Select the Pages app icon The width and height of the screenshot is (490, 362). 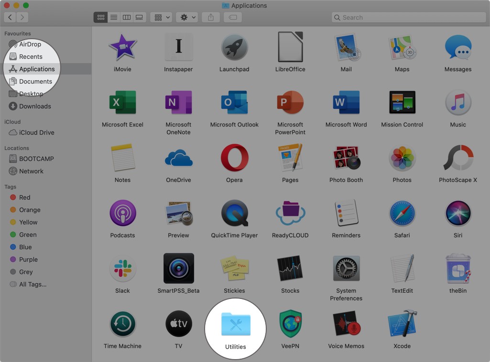[290, 158]
